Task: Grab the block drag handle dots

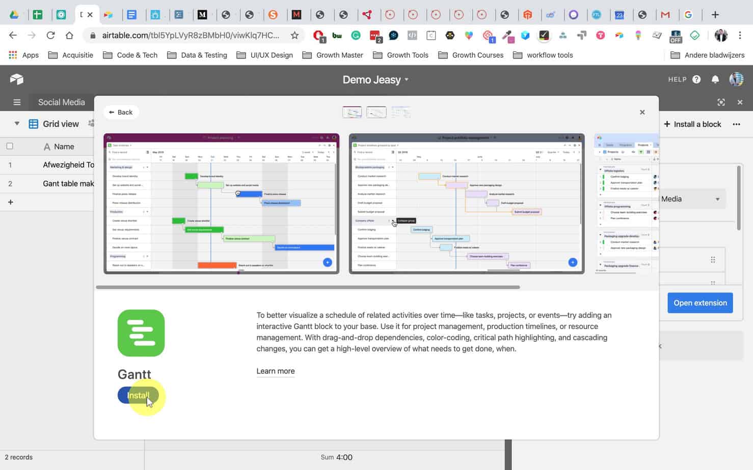Action: (x=713, y=260)
